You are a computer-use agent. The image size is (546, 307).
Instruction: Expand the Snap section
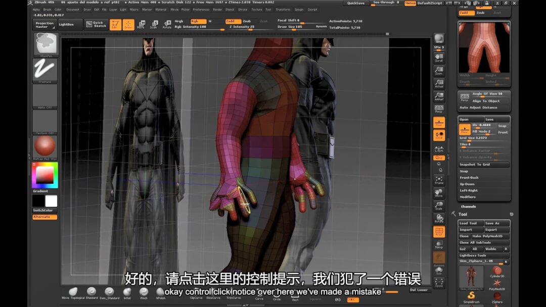464,171
